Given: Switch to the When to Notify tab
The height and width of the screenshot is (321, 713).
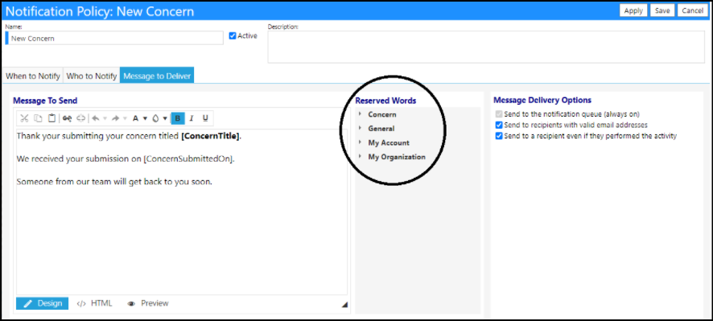Looking at the screenshot, I should pos(33,76).
